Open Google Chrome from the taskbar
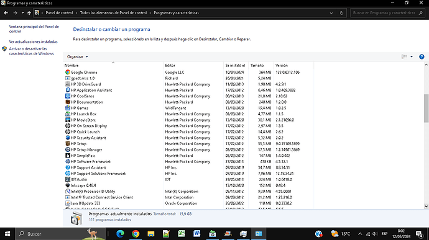 point(136,234)
